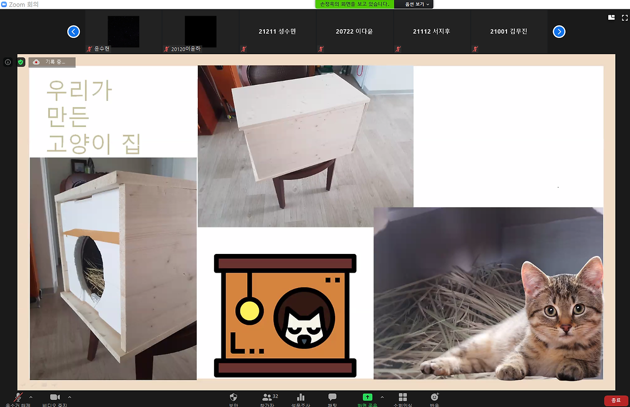
Task: Select participant tile 20722 이다윤
Action: 355,32
